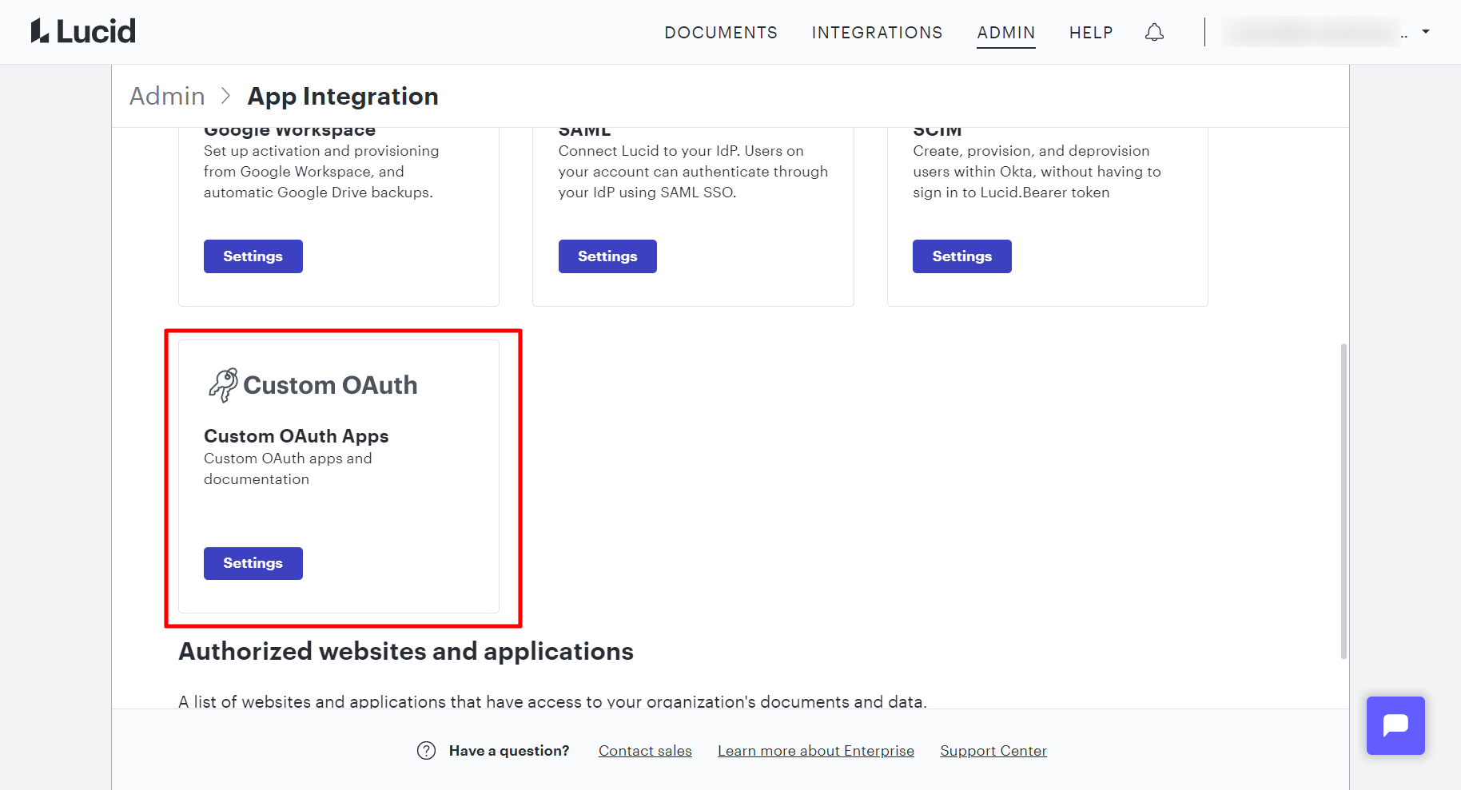This screenshot has height=790, width=1461.
Task: Click 'Authorized websites and applications' heading
Action: 406,651
